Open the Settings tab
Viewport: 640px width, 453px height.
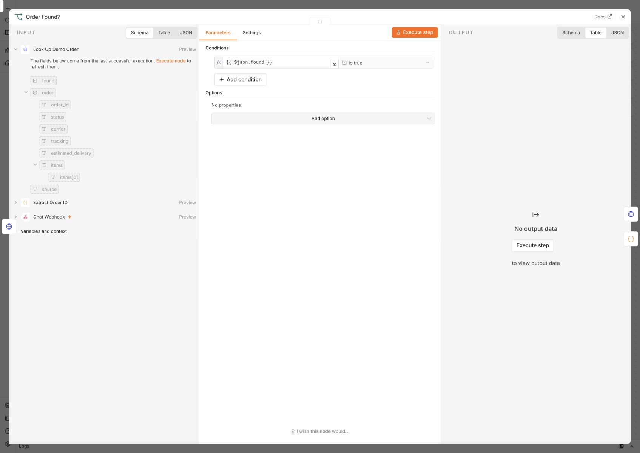tap(251, 33)
